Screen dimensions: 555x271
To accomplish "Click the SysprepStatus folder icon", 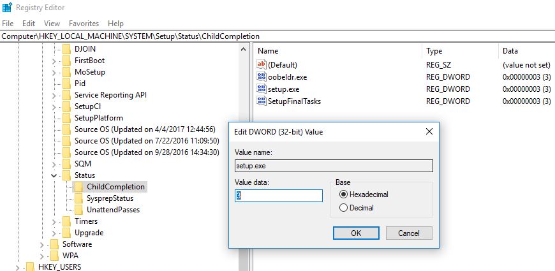I will click(79, 198).
